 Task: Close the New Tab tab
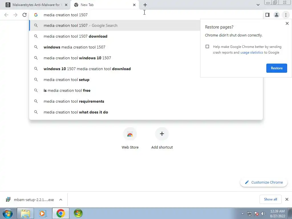click(134, 5)
